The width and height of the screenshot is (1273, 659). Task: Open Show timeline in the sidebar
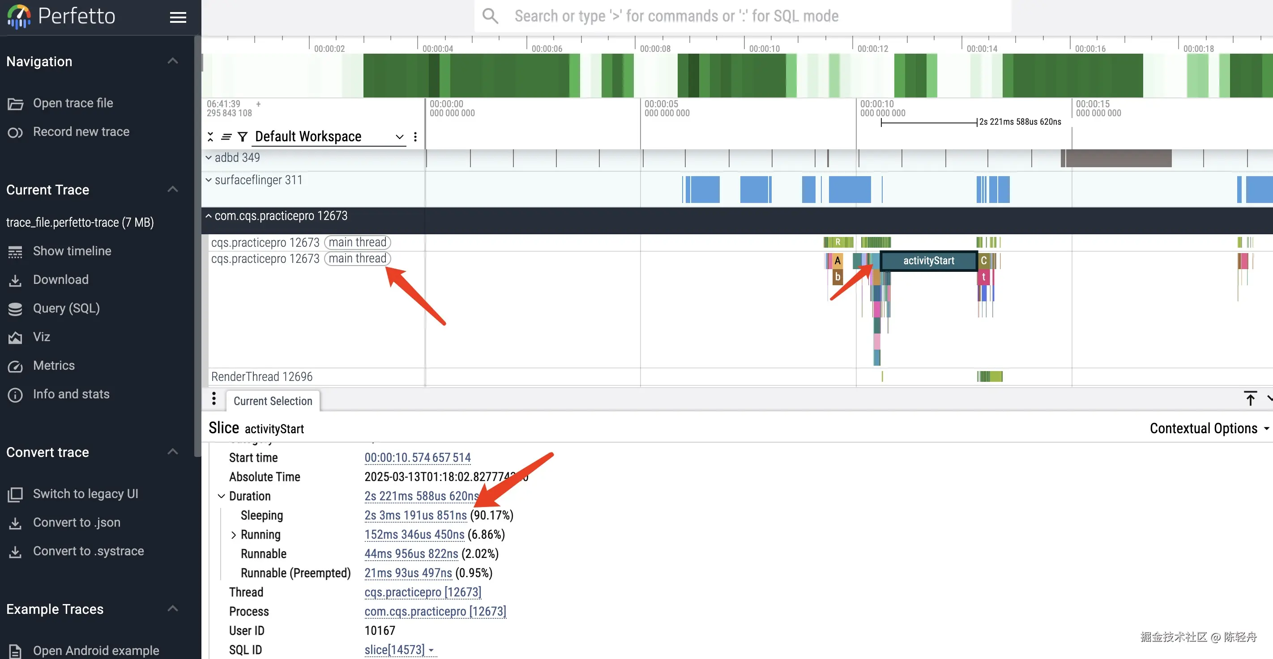pyautogui.click(x=72, y=251)
